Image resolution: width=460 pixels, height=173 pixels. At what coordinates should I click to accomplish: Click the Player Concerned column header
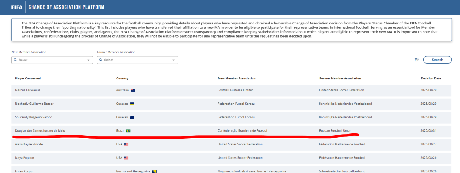(x=28, y=78)
